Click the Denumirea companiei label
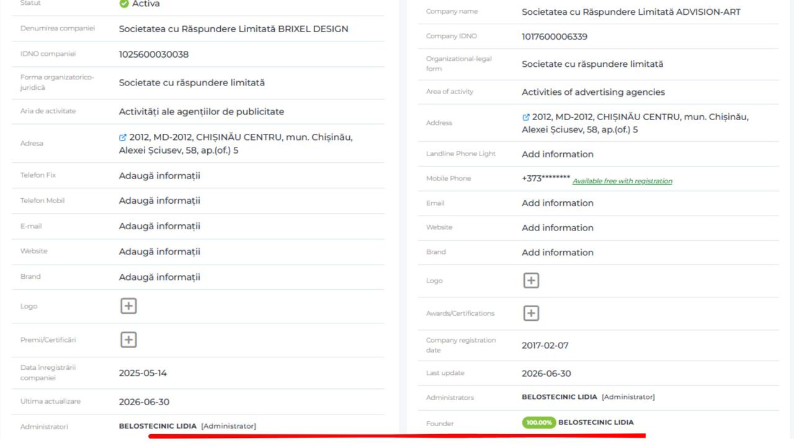Screen dimensions: 794x446 (58, 28)
